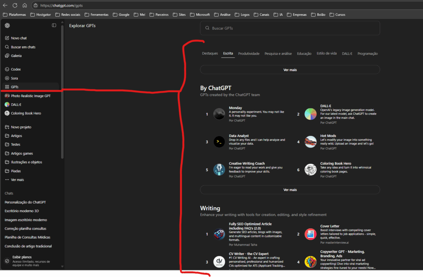This screenshot has width=423, height=277.
Task: Toggle the sidebar collapse icon
Action: [54, 26]
